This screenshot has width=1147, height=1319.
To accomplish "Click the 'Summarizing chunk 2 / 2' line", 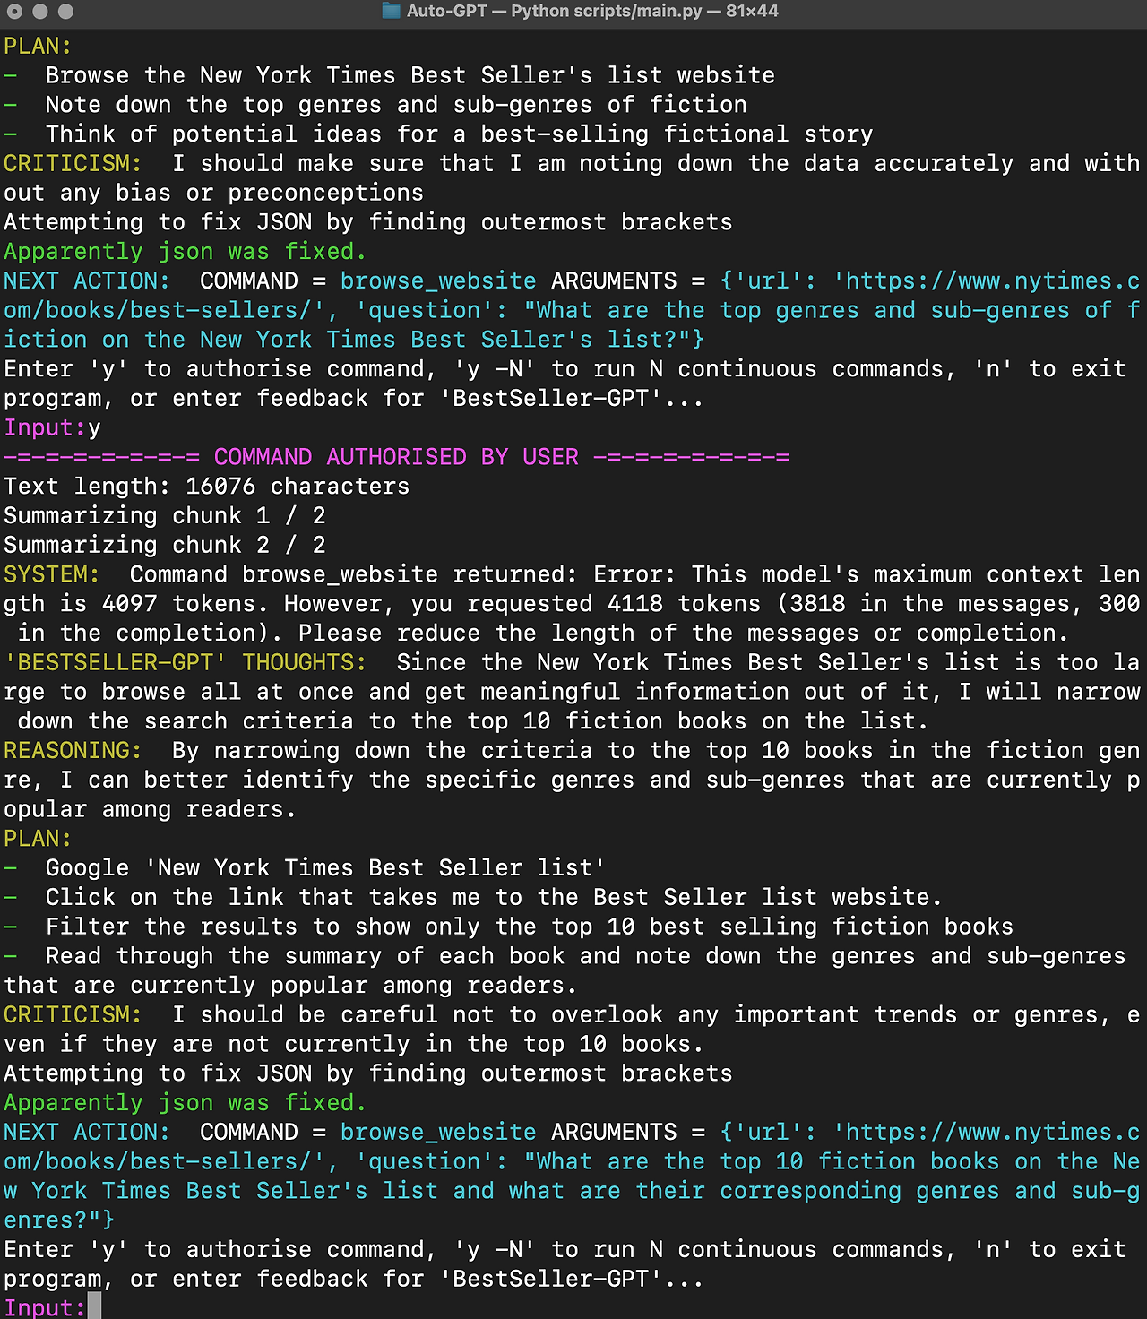I will coord(165,546).
